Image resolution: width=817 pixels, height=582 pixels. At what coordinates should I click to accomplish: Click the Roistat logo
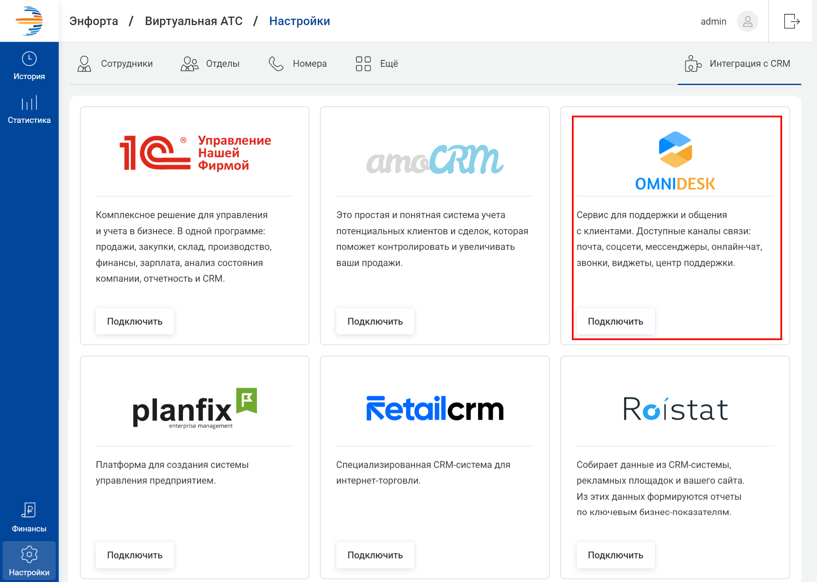(675, 409)
